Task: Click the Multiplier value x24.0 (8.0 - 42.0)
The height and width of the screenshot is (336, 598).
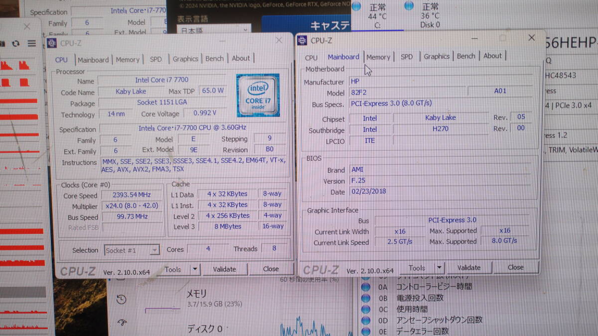Action: click(x=132, y=206)
